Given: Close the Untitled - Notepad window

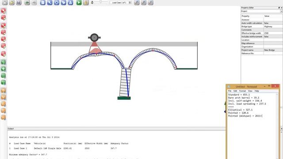Looking at the screenshot, I should (x=275, y=86).
